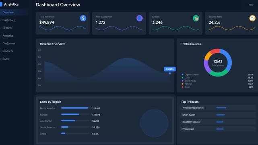This screenshot has height=145, width=258.
Task: Click the $48000 tooltip on revenue chart
Action: click(x=169, y=69)
